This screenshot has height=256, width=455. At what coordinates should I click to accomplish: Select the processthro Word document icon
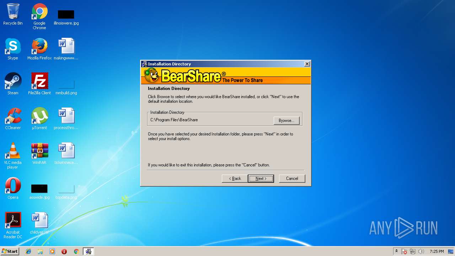[66, 119]
